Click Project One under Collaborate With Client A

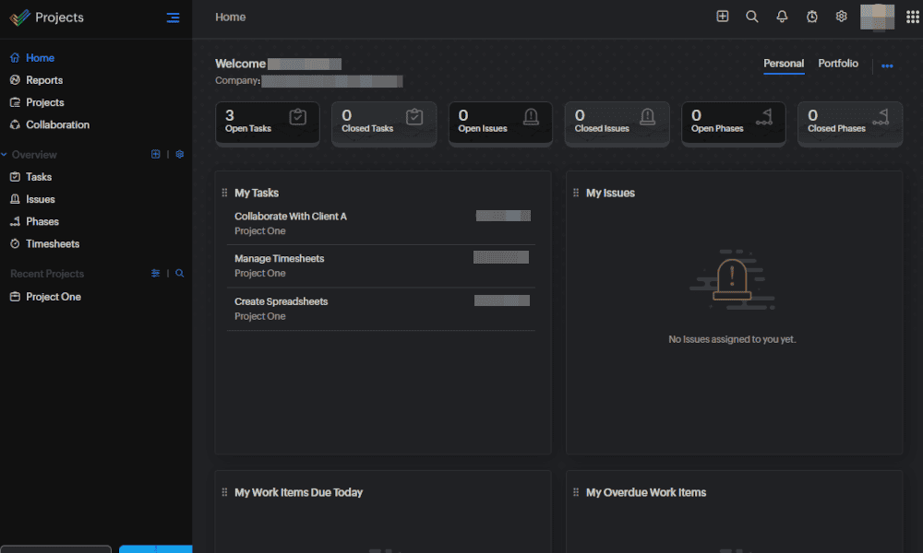coord(259,231)
